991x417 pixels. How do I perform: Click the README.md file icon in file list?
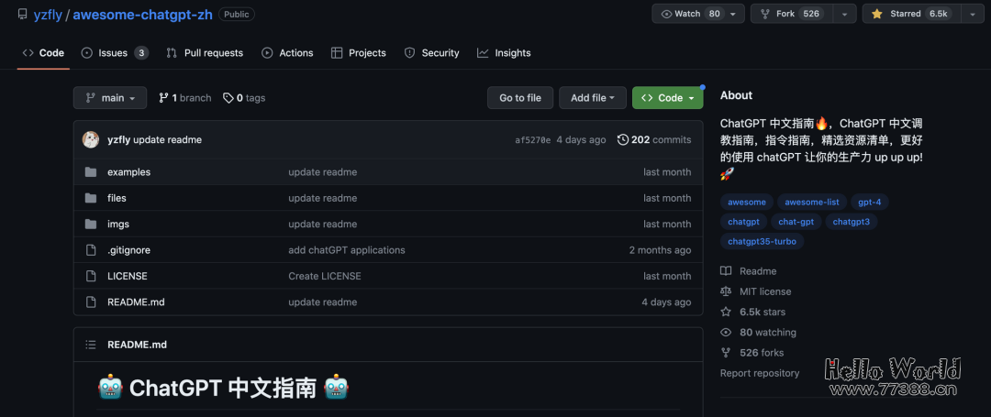[x=91, y=302]
